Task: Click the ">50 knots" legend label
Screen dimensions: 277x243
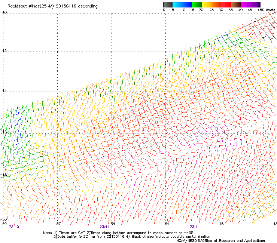Action: (x=266, y=10)
